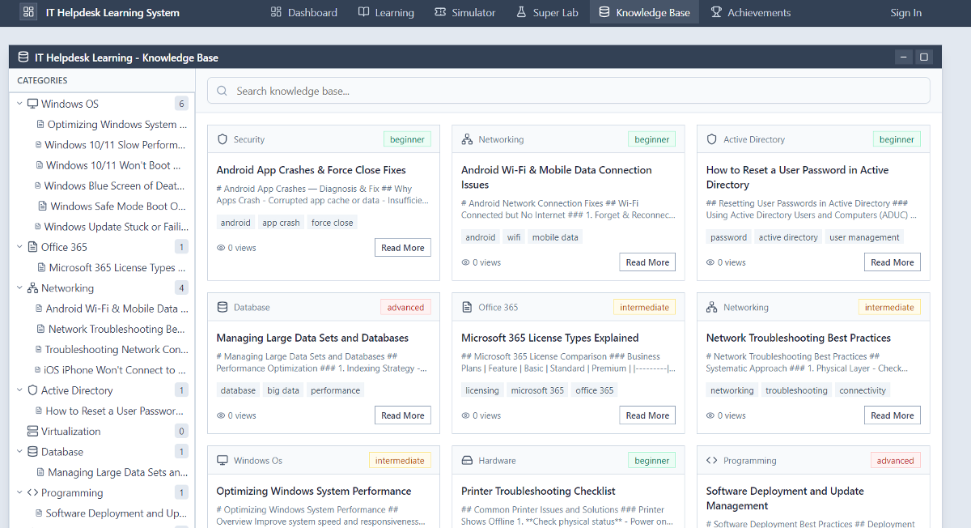Read More on Network Troubleshooting Best Practices article

tap(892, 415)
